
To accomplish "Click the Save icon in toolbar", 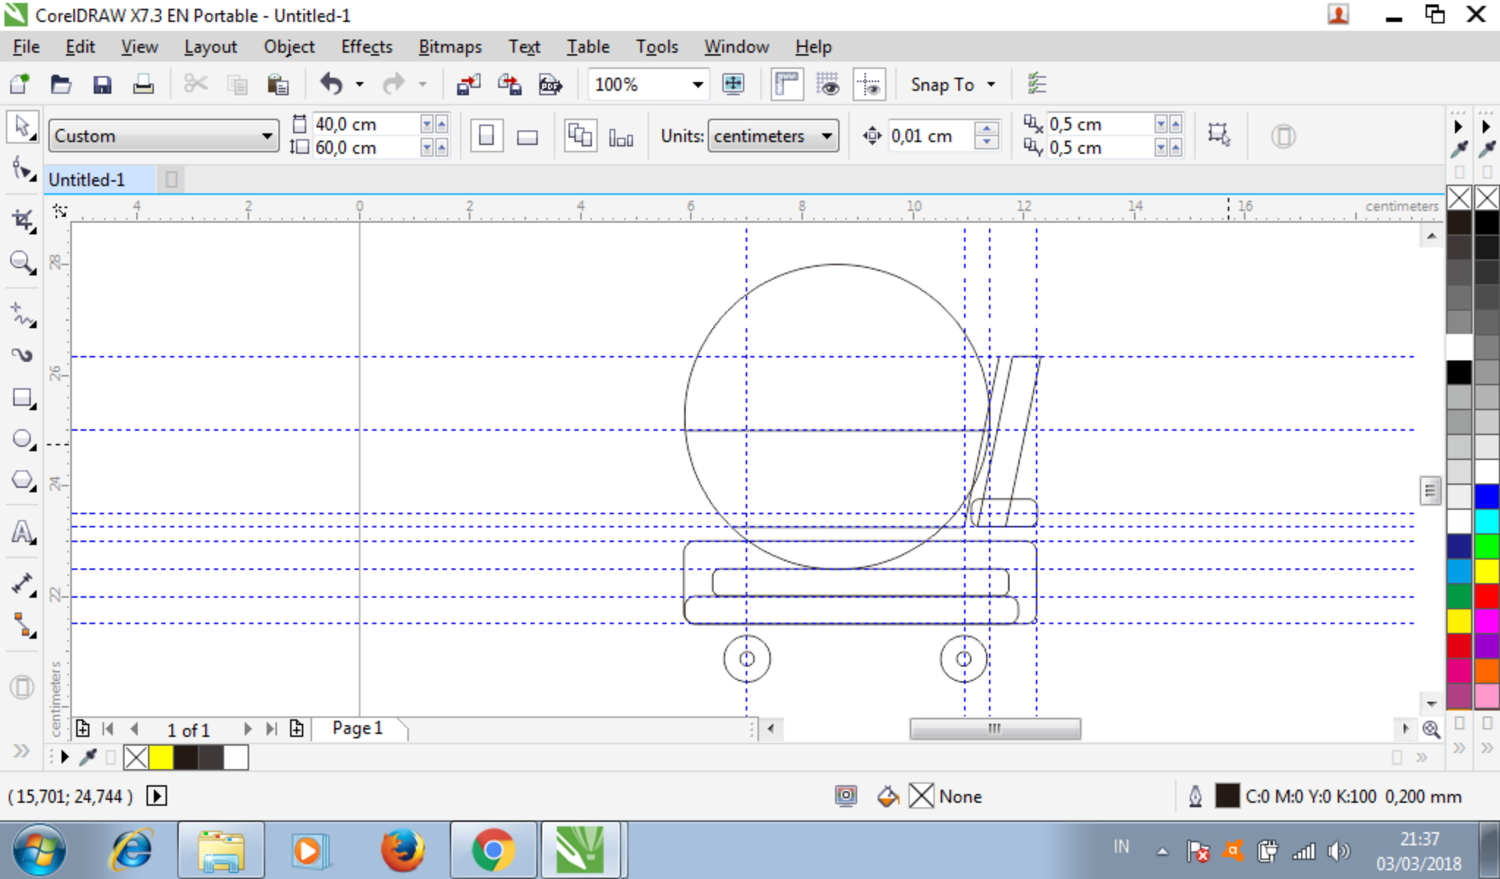I will pyautogui.click(x=102, y=84).
